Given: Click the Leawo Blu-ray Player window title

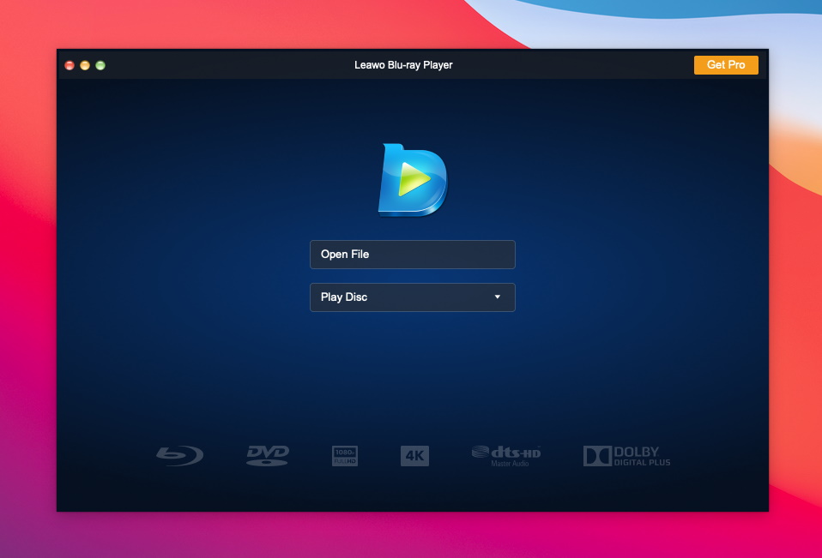Looking at the screenshot, I should pos(403,65).
